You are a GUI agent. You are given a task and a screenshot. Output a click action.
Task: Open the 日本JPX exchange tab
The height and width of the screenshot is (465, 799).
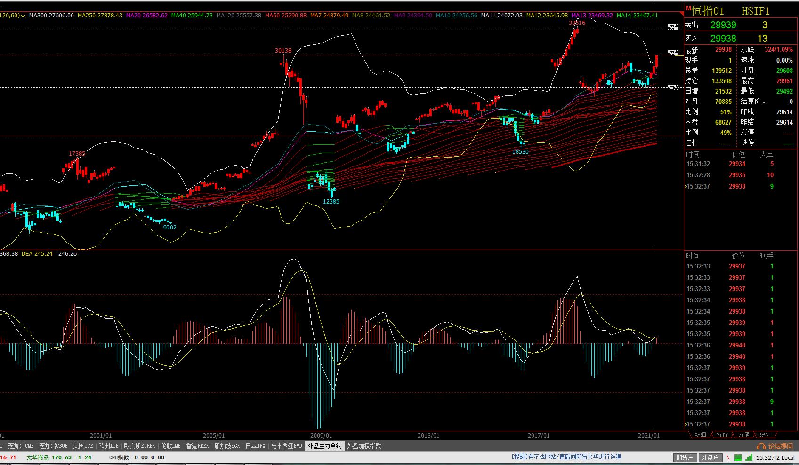(x=256, y=446)
